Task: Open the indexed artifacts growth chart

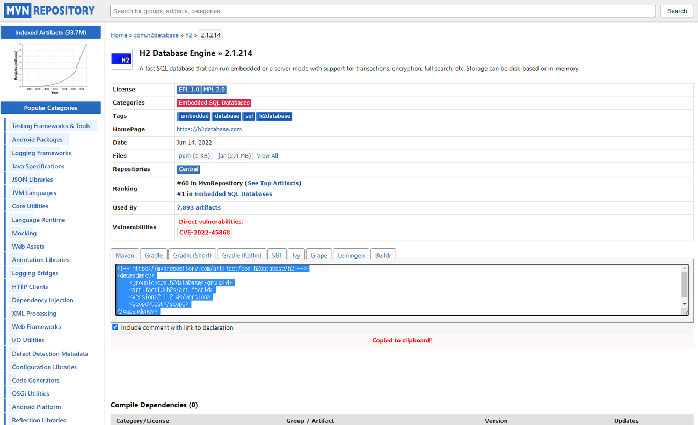Action: click(x=50, y=69)
